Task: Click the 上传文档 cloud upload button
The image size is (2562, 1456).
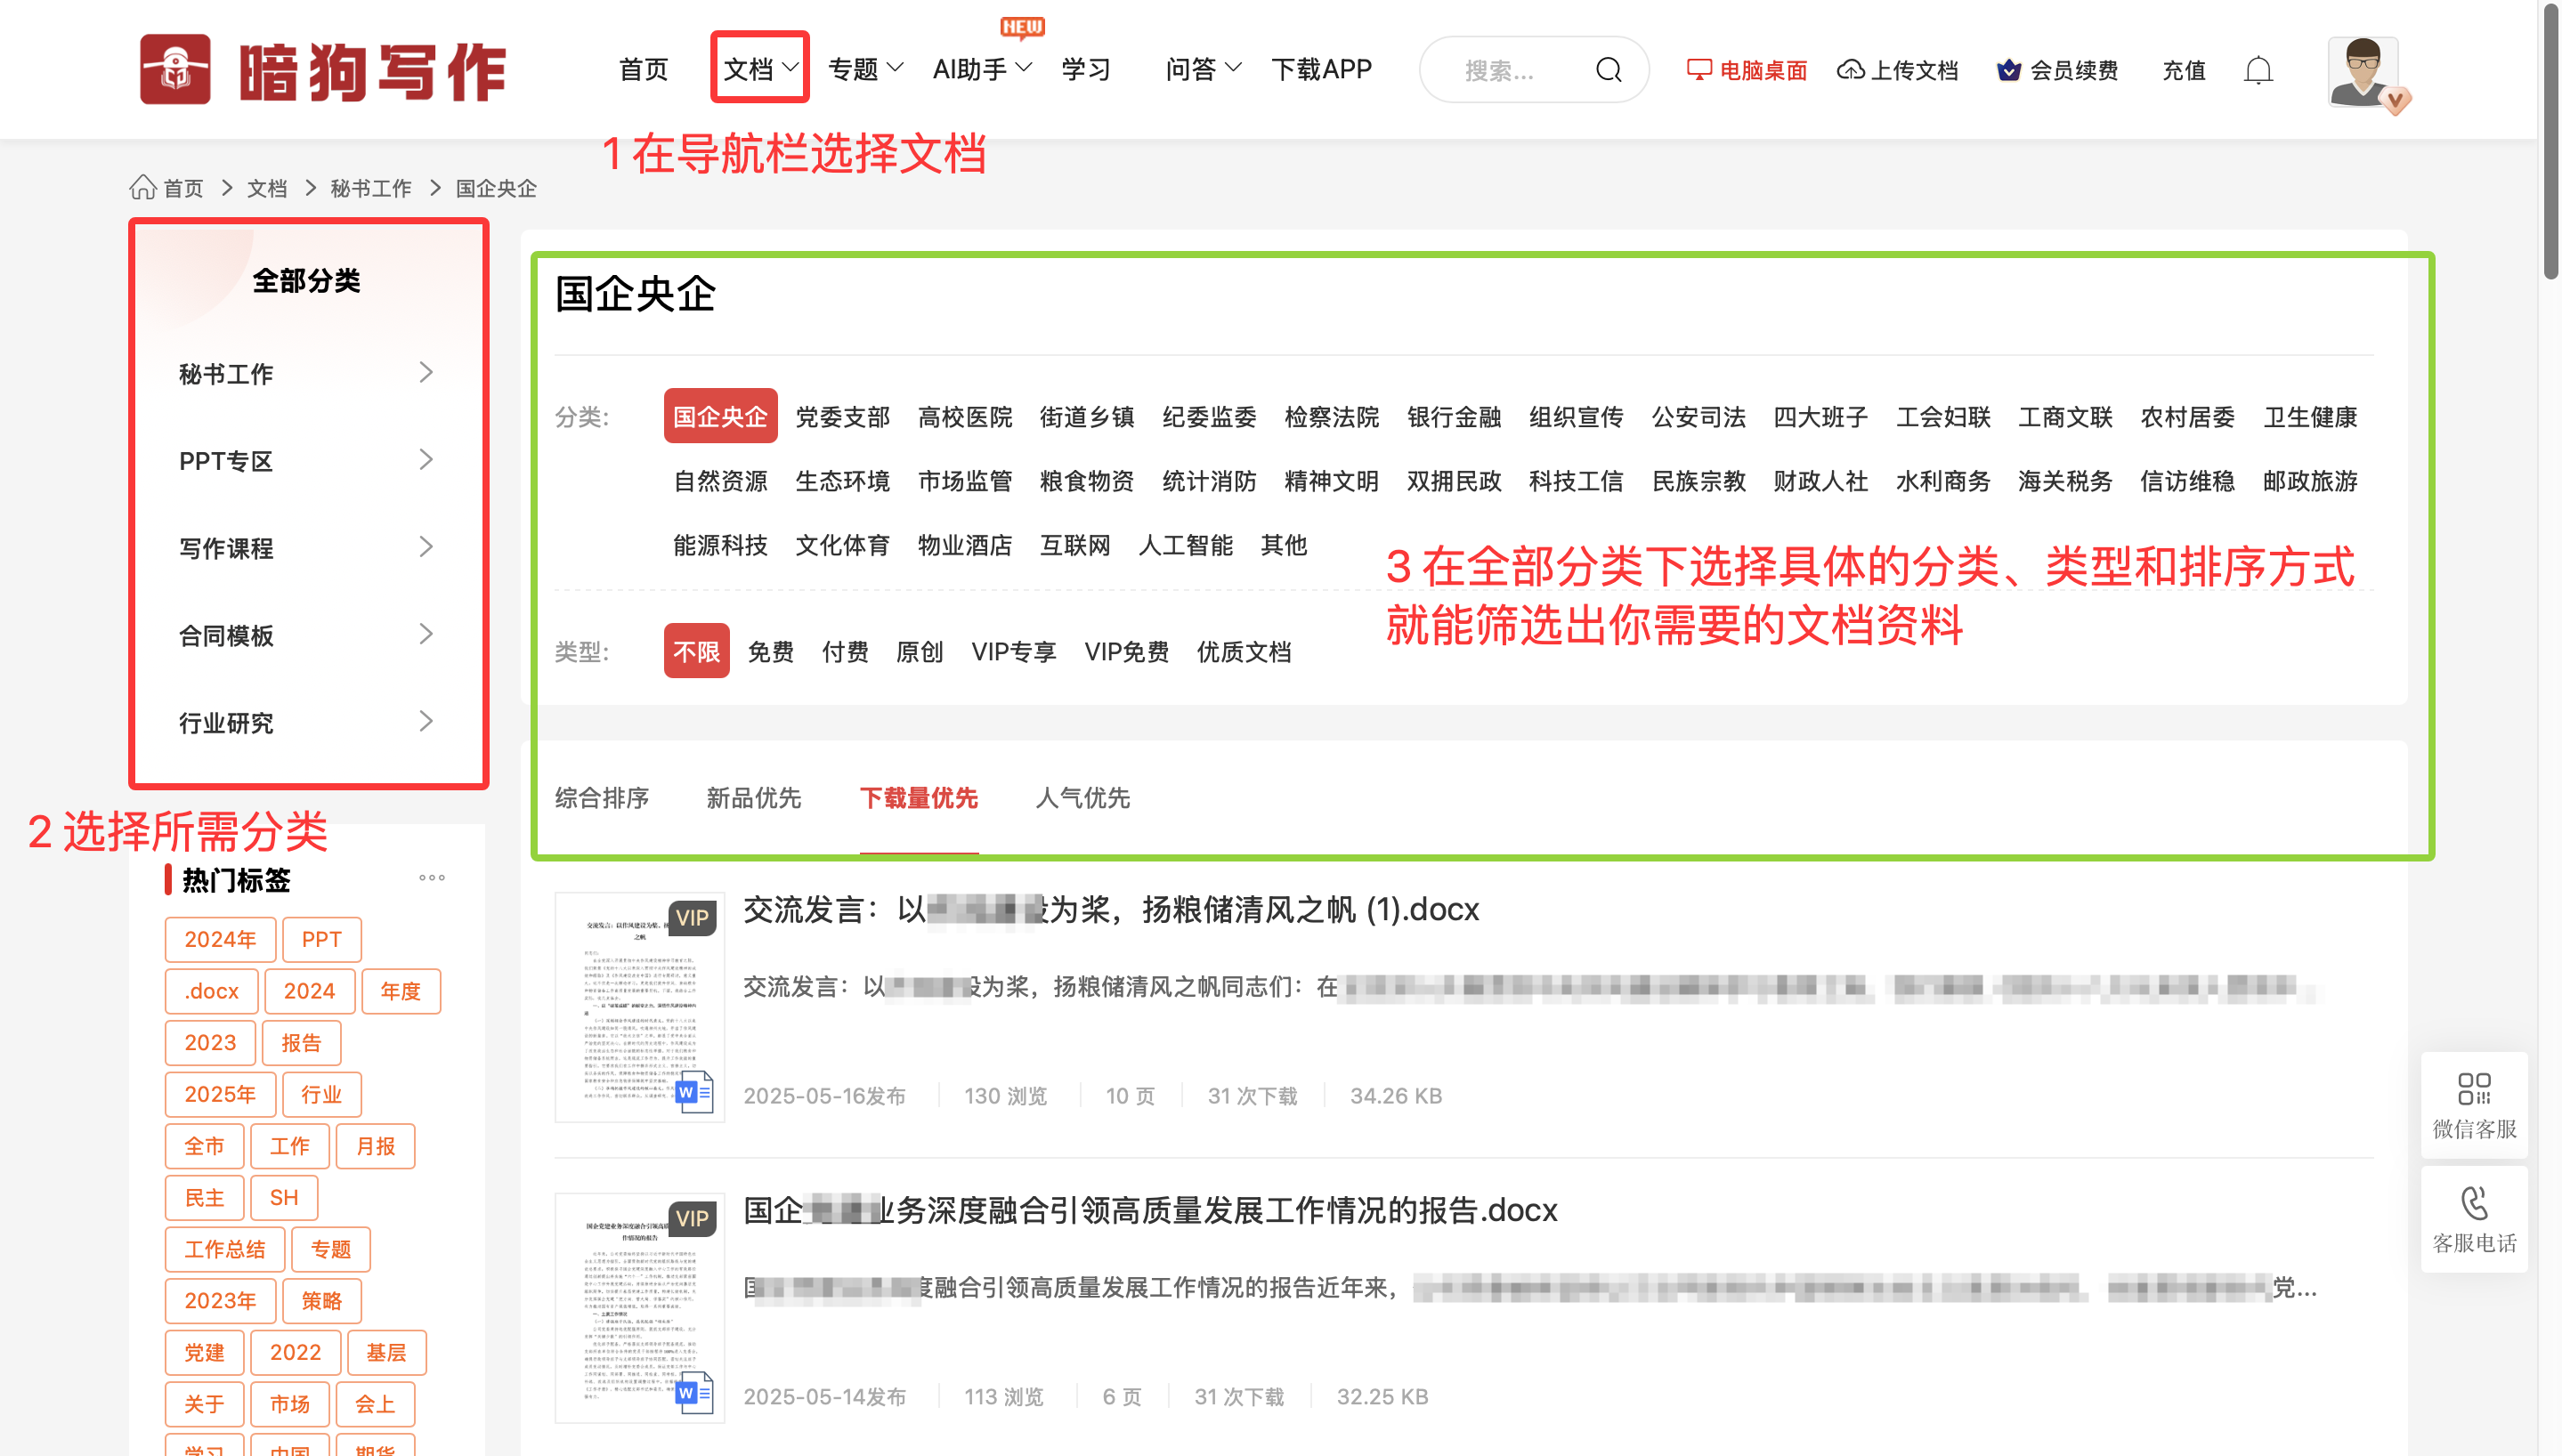Action: tap(1897, 70)
